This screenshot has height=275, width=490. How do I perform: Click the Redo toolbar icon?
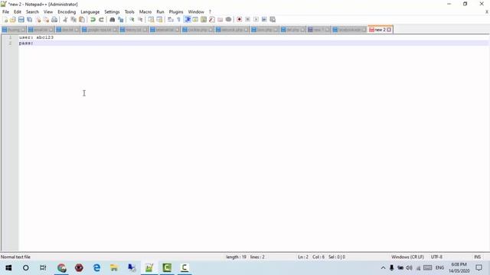coord(101,20)
